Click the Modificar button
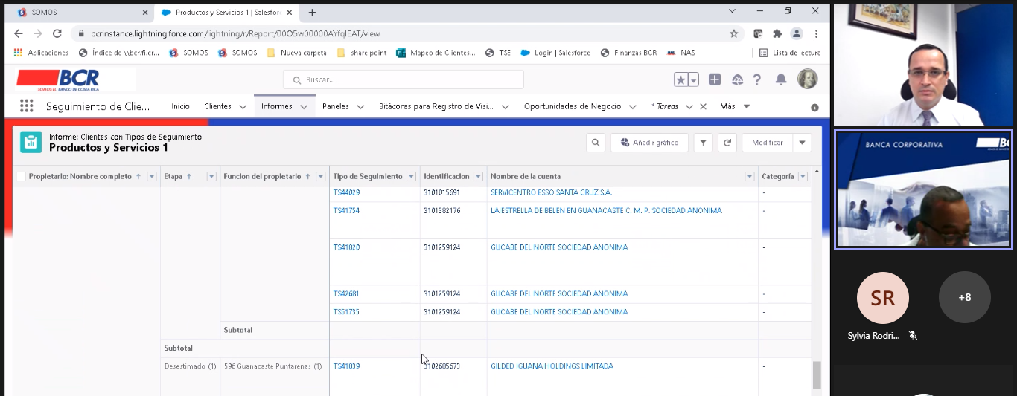Image resolution: width=1017 pixels, height=396 pixels. [x=767, y=143]
